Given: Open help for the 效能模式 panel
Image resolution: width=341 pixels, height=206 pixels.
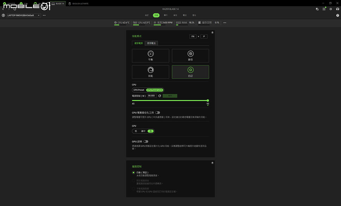Looking at the screenshot, I should [x=212, y=33].
